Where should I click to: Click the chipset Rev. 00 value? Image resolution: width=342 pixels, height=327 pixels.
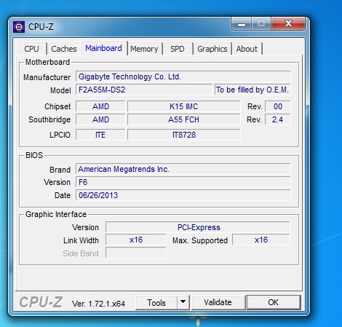coord(278,106)
